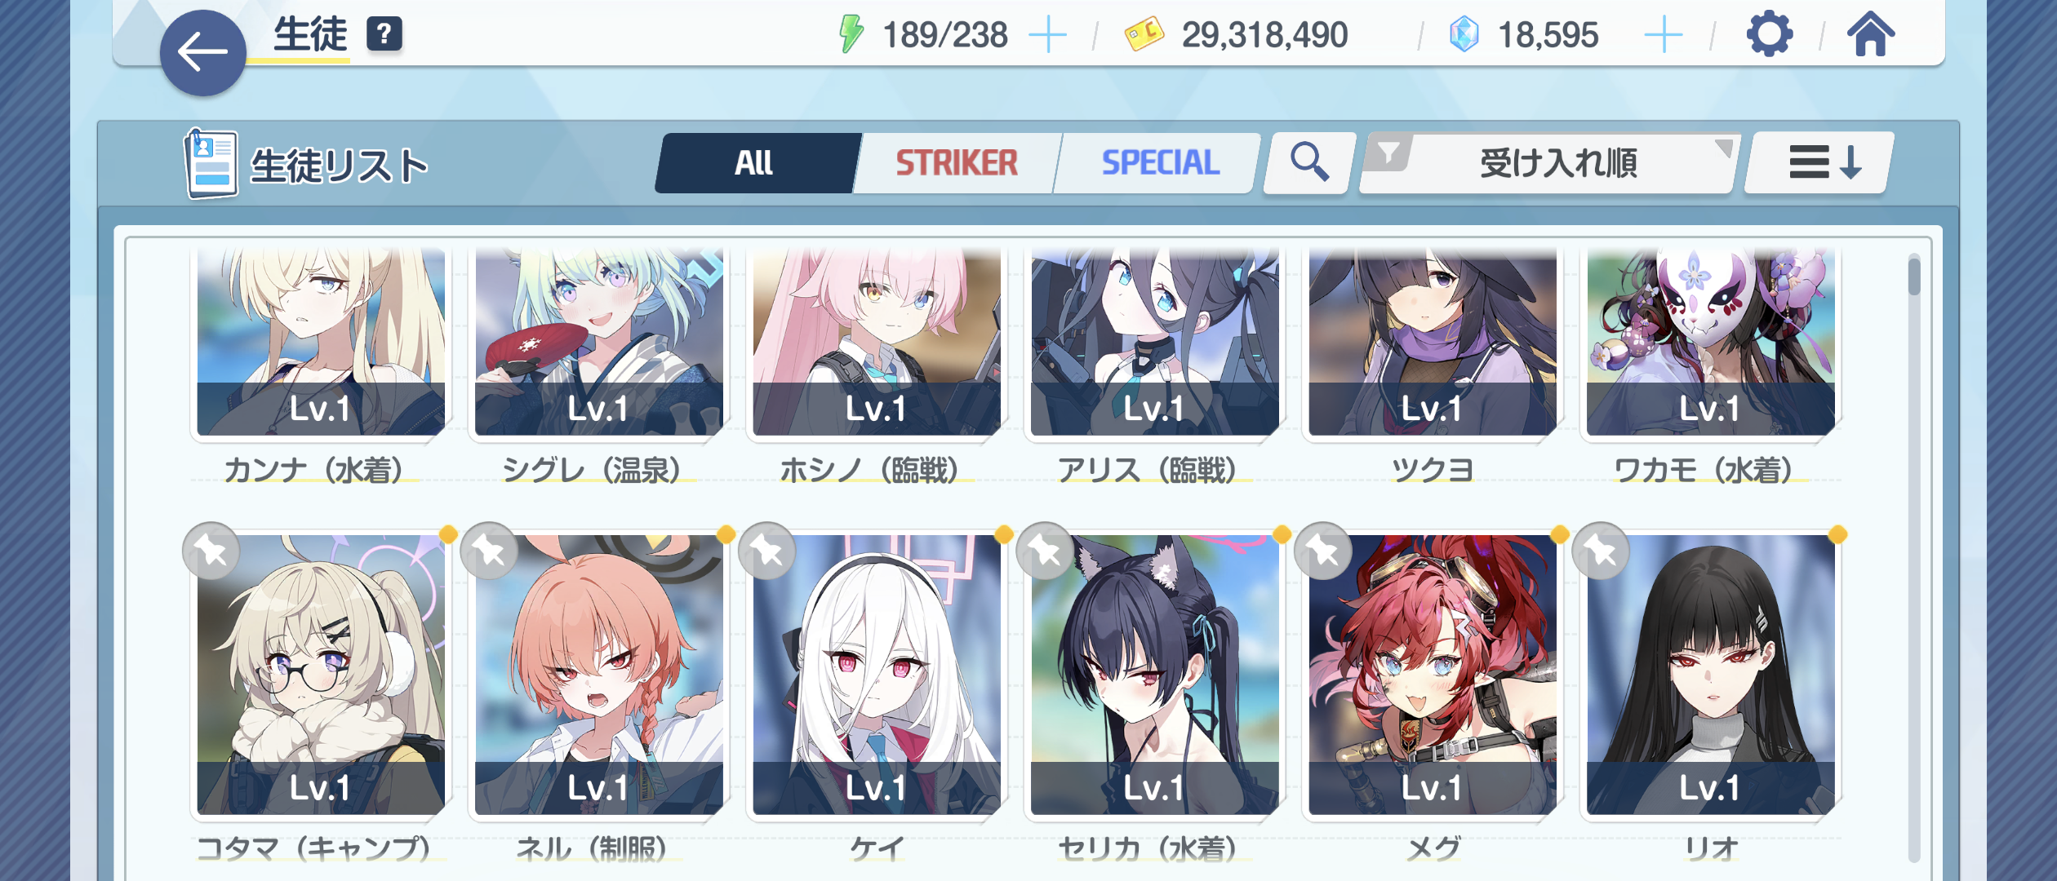Buy gems with the plus icon

pyautogui.click(x=1663, y=35)
